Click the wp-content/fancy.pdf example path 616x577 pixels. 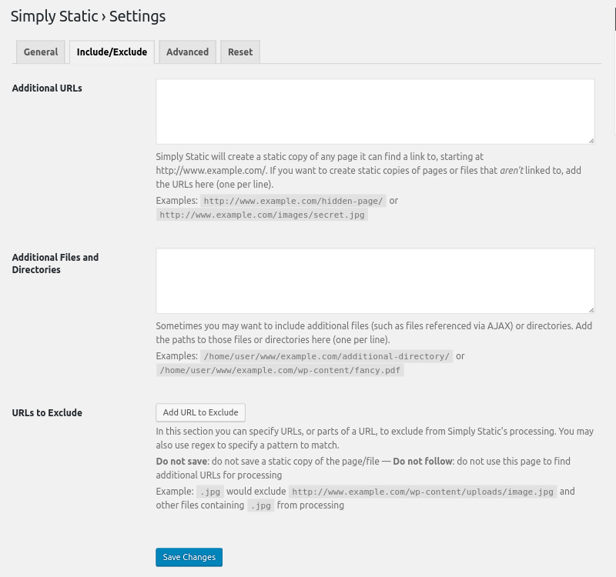click(280, 371)
